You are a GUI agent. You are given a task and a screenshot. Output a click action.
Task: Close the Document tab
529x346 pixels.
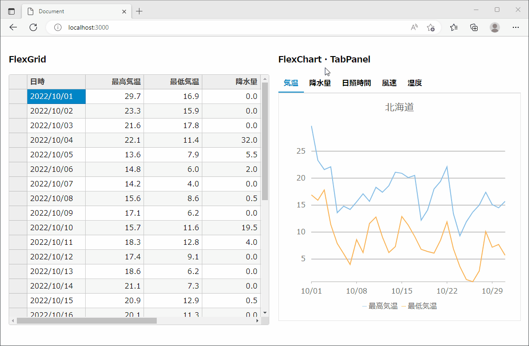pyautogui.click(x=124, y=11)
